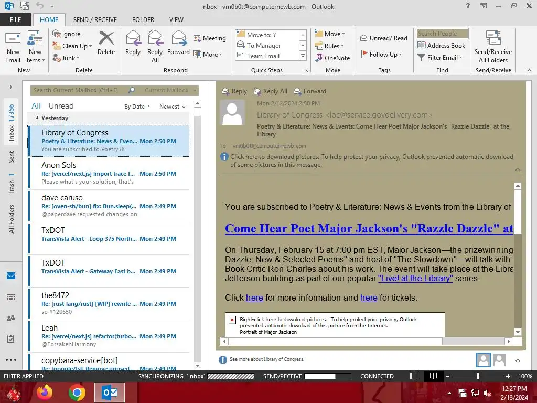This screenshot has height=403, width=537.
Task: Open the More respond options
Action: click(x=208, y=54)
